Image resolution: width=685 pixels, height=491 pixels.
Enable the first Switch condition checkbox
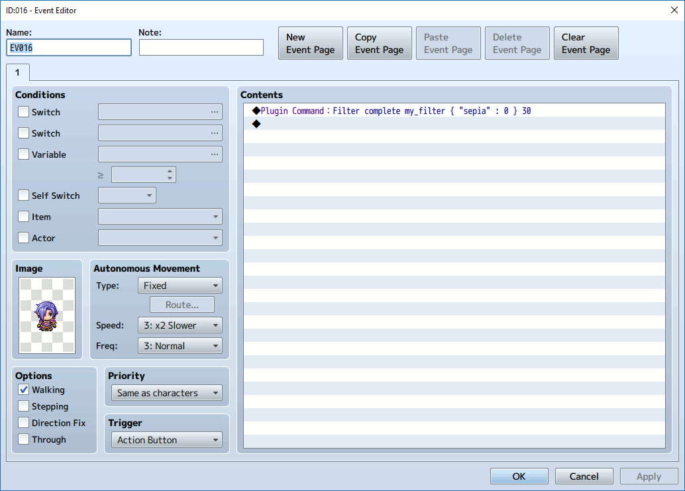click(24, 112)
